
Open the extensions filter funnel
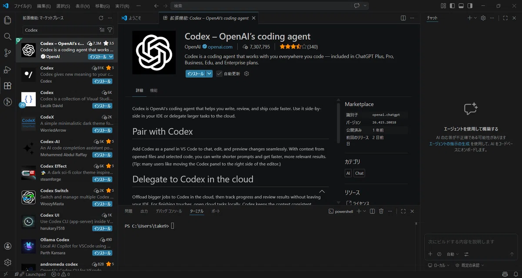(x=110, y=30)
